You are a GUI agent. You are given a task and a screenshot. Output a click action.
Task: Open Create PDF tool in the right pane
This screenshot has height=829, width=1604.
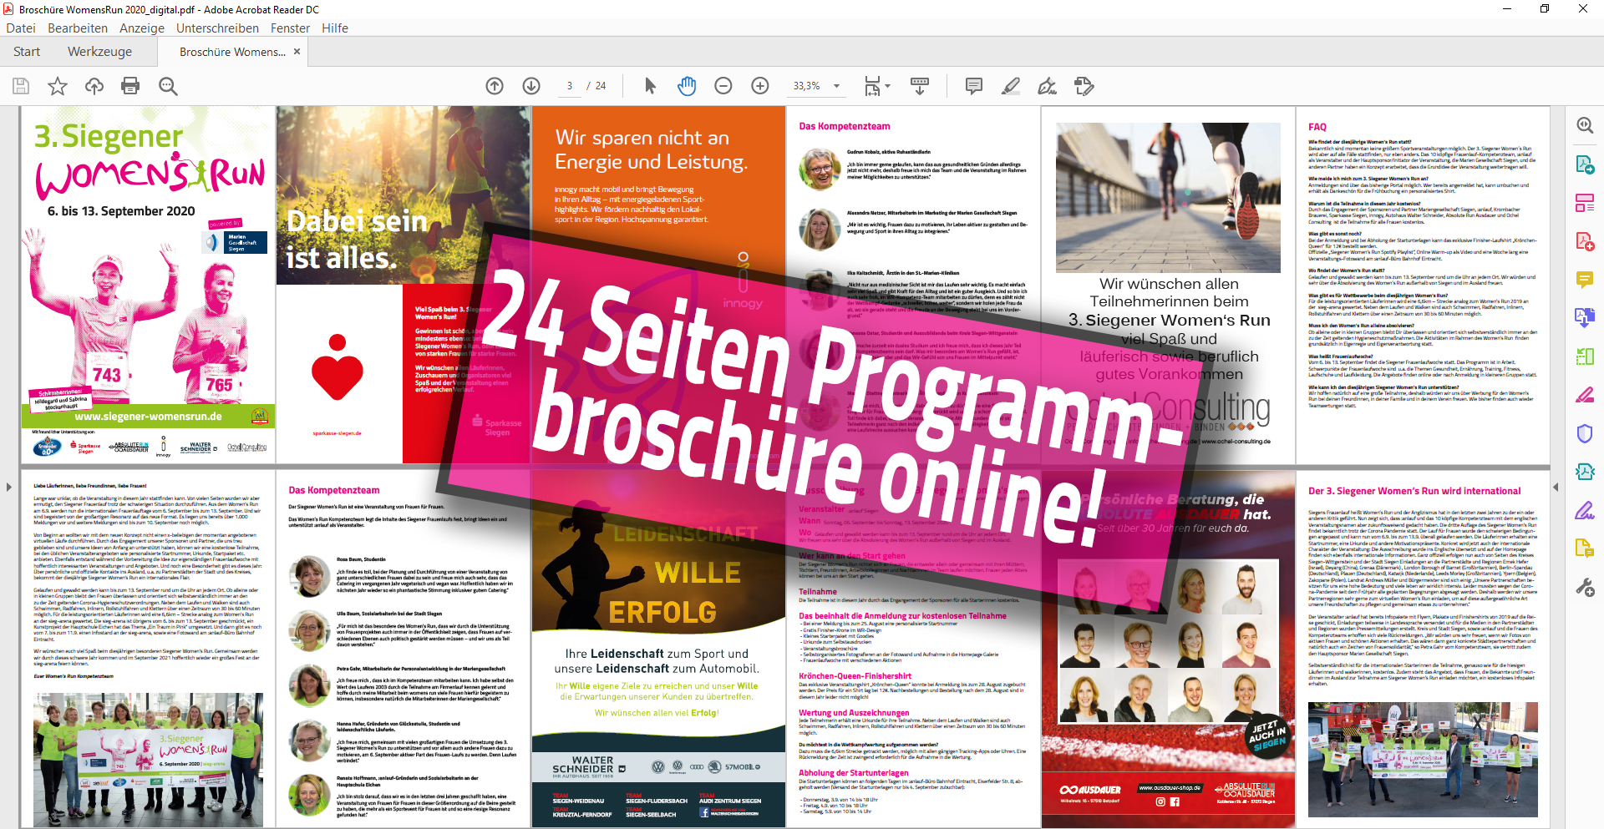1585,241
